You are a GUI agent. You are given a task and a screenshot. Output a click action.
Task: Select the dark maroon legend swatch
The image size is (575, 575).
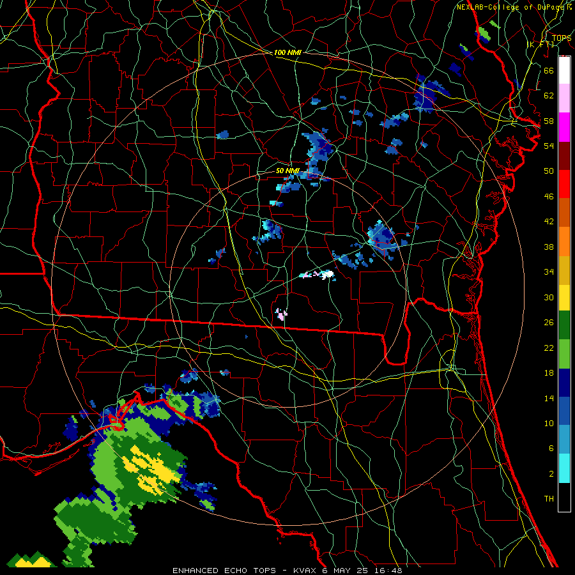point(564,155)
